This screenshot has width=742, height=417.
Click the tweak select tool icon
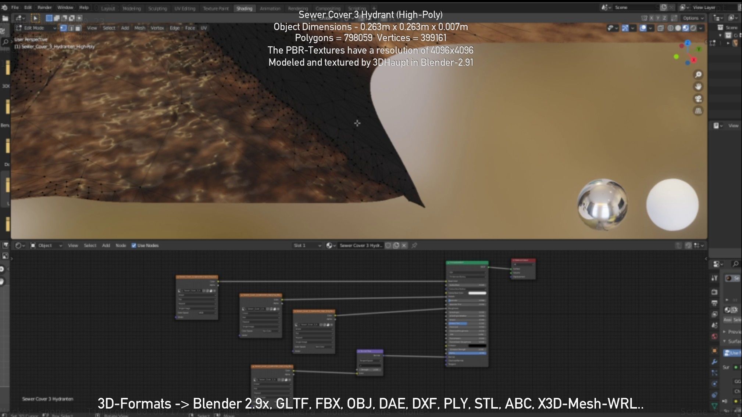point(35,18)
